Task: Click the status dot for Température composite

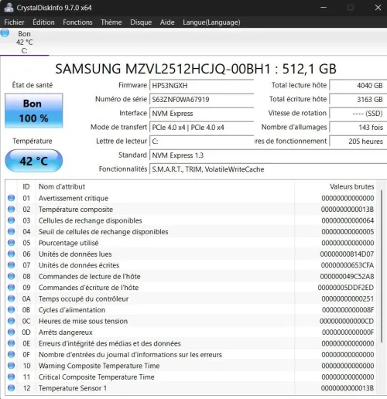Action: click(11, 209)
